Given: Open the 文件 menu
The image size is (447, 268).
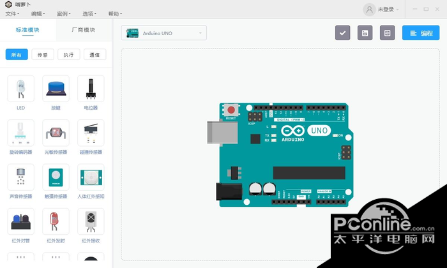Looking at the screenshot, I should [12, 13].
